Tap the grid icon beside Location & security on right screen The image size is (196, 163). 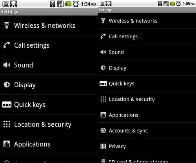coord(103,99)
